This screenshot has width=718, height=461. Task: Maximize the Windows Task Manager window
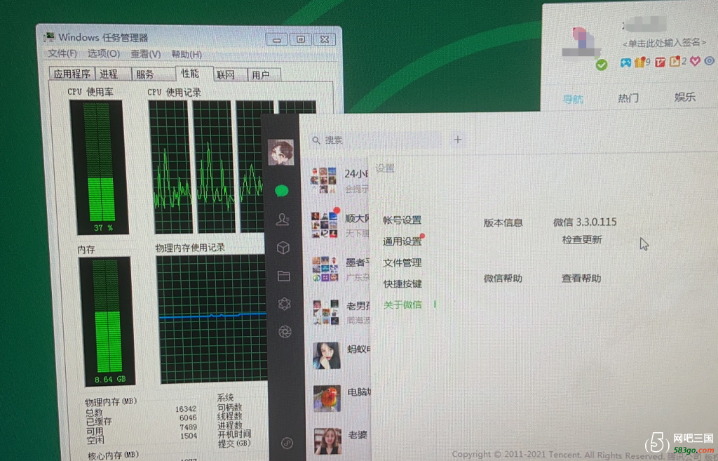tap(300, 39)
